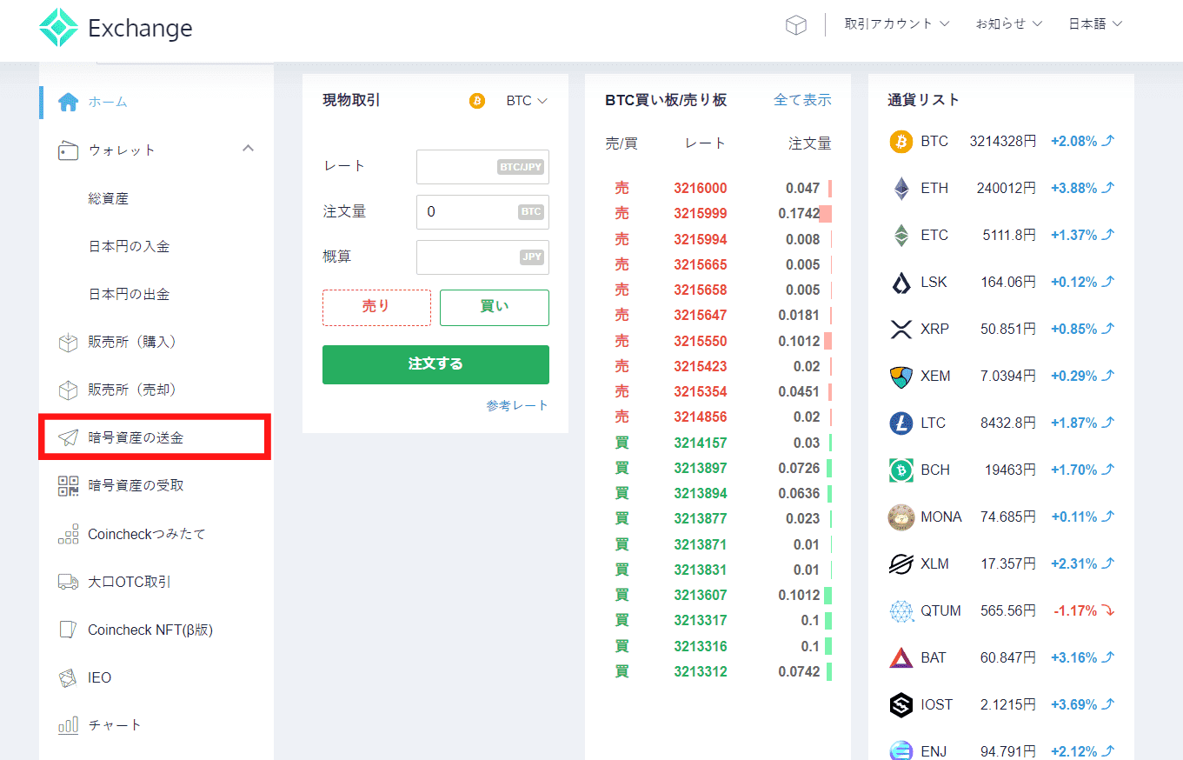Screen dimensions: 1183x760
Task: Click the BTC change +2.08%
Action: coord(1073,141)
